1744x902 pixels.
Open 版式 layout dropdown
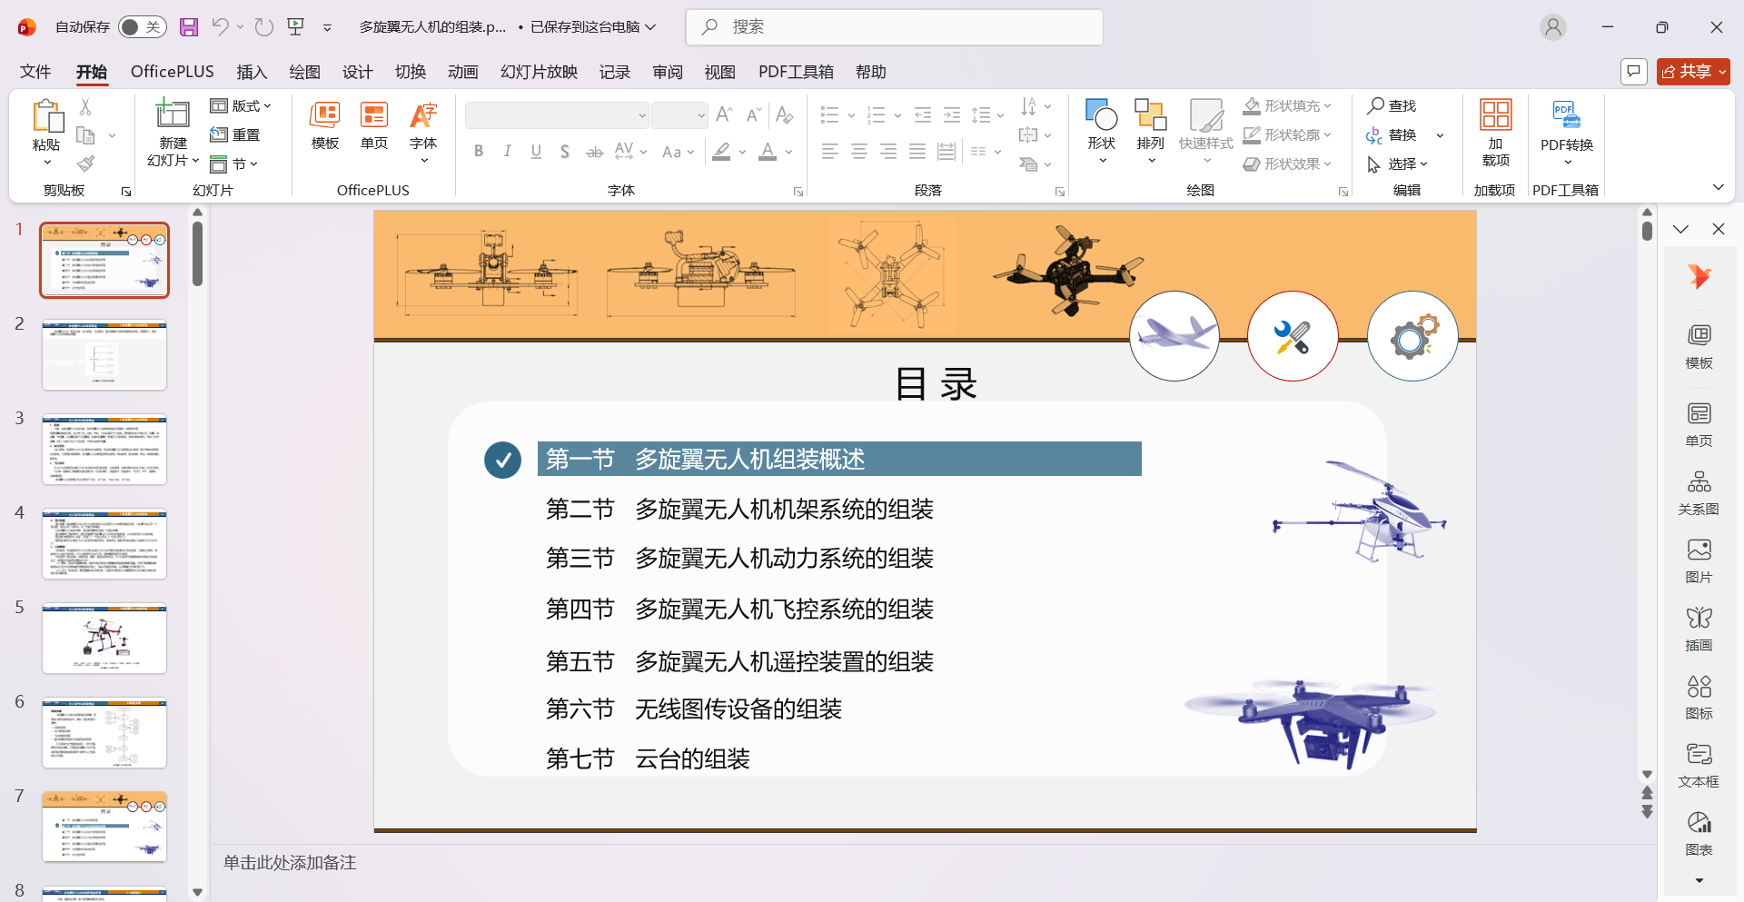pyautogui.click(x=241, y=106)
